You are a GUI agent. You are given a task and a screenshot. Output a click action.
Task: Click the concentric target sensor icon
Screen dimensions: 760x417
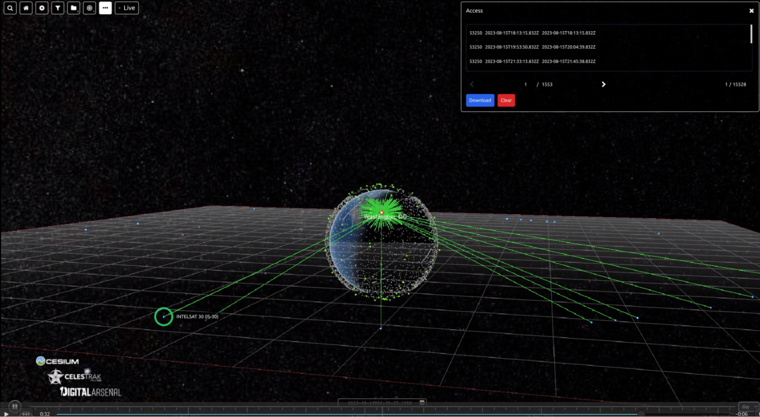90,8
